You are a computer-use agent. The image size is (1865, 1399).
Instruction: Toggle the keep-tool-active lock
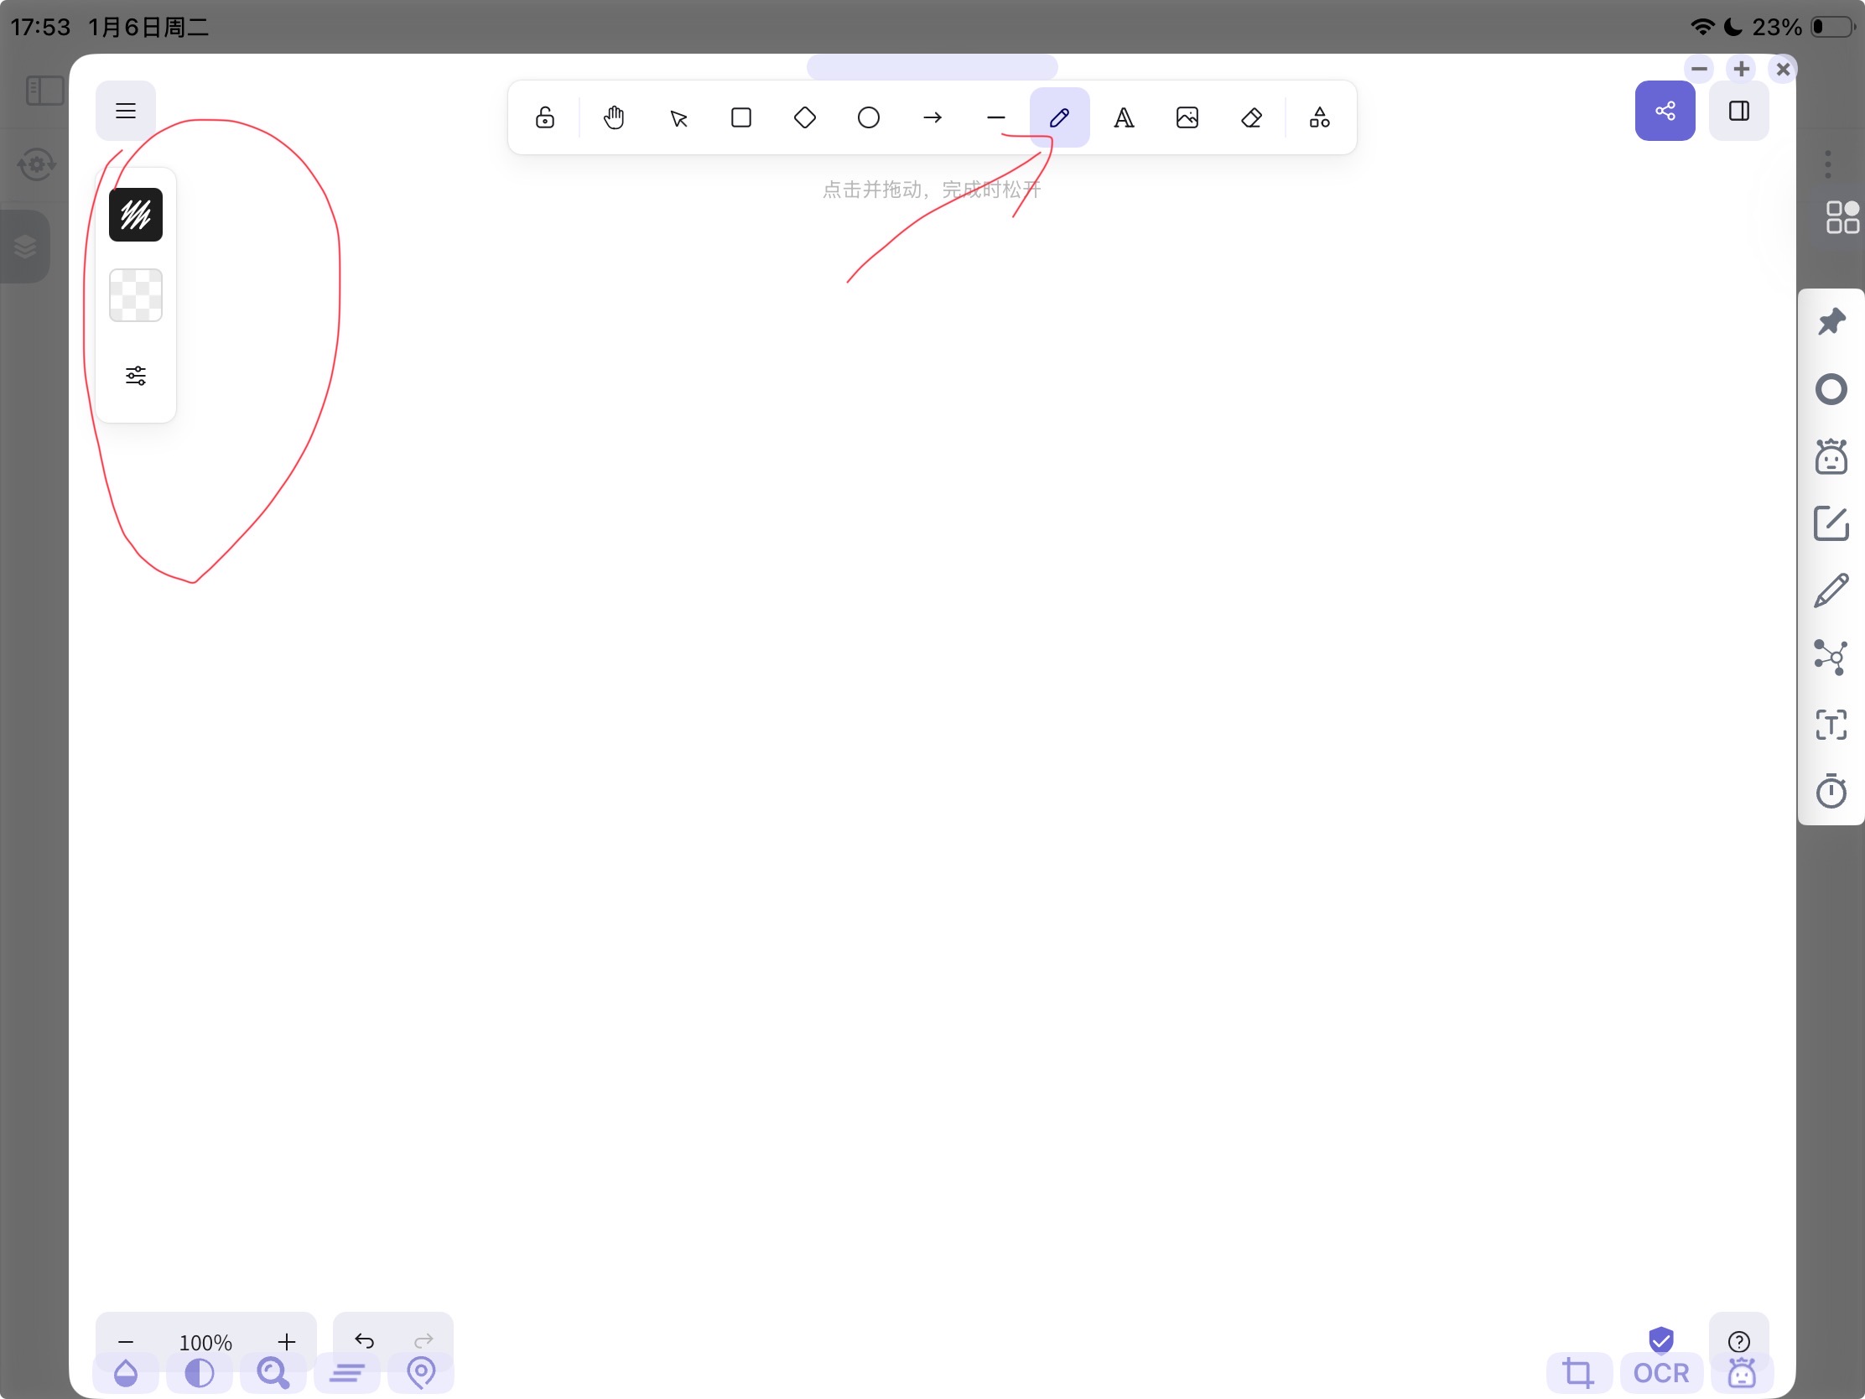545,117
